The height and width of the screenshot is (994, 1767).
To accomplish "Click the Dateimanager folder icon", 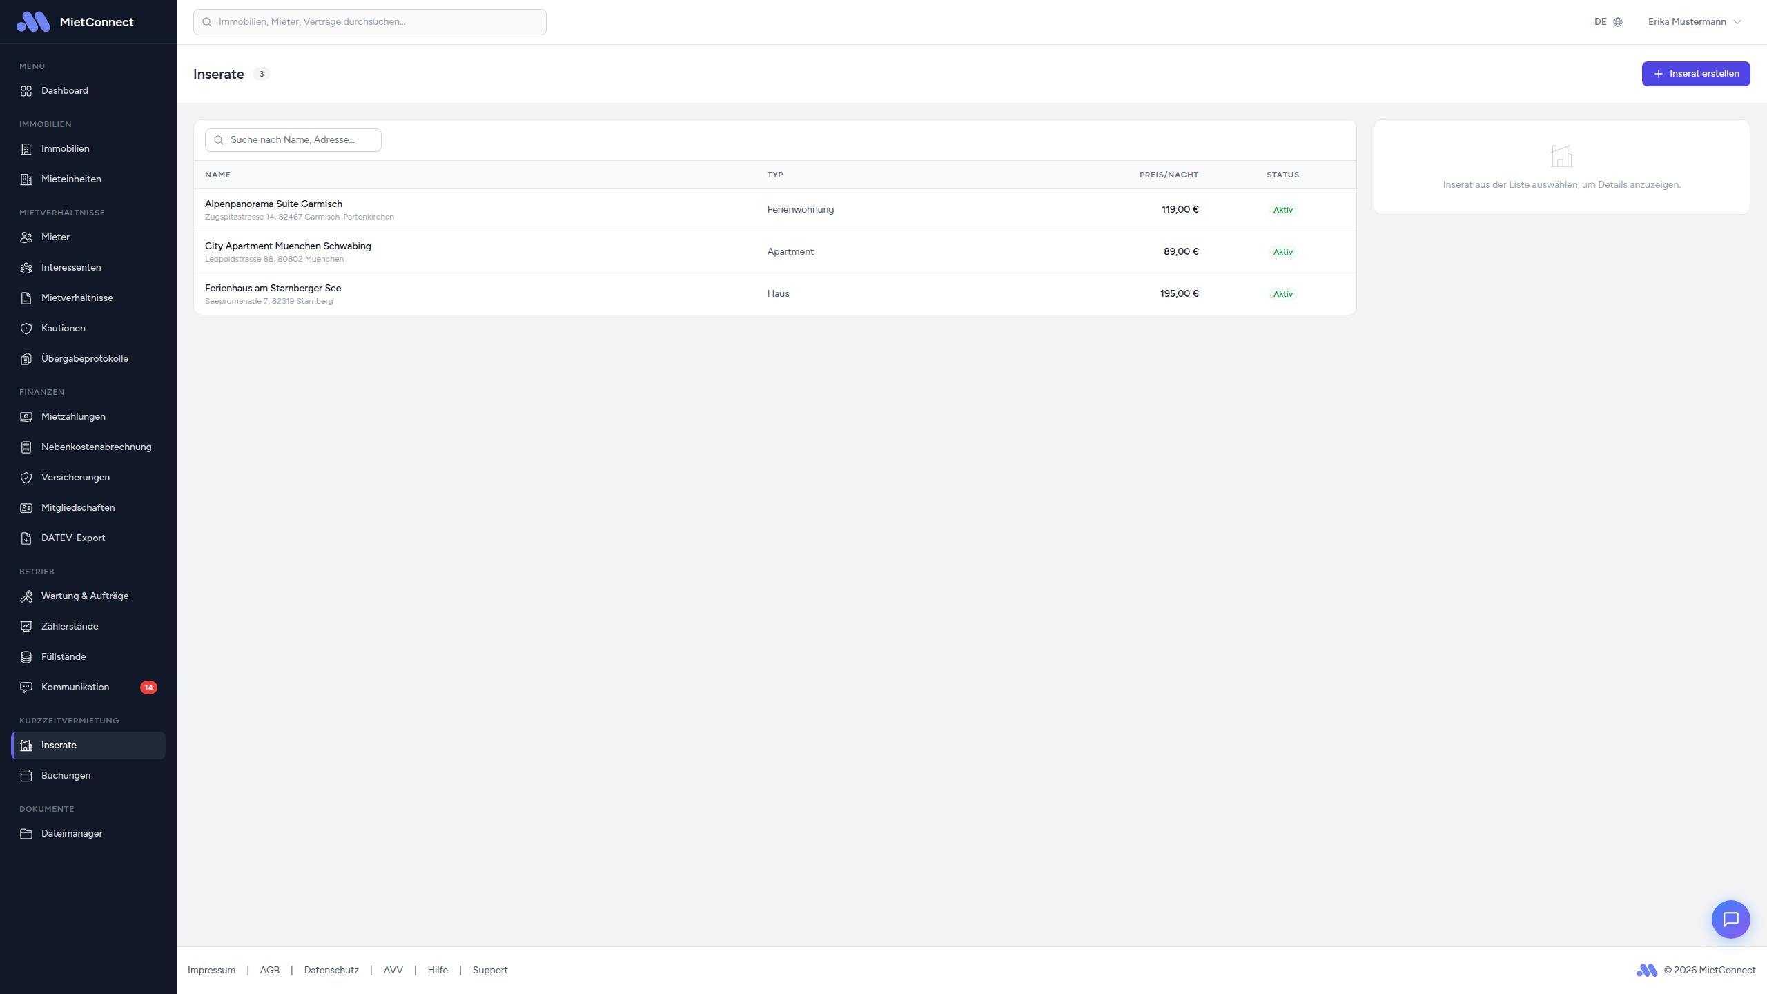I will 26,834.
